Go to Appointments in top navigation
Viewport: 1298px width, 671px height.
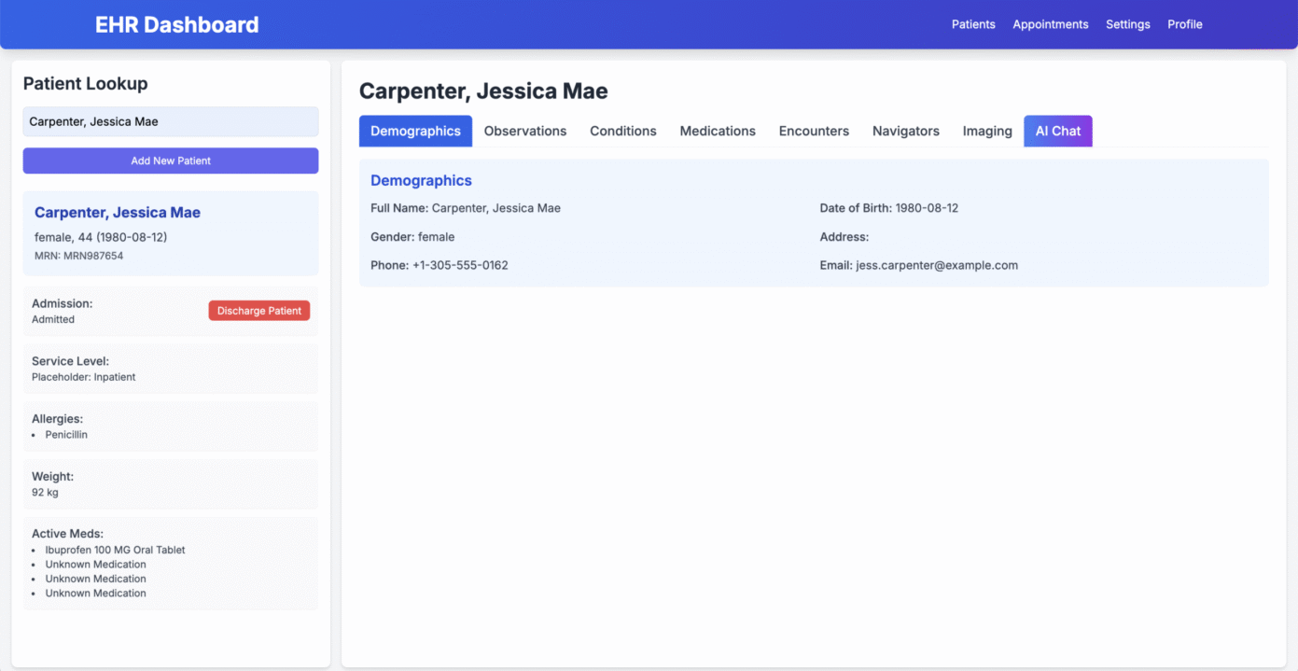pos(1051,24)
